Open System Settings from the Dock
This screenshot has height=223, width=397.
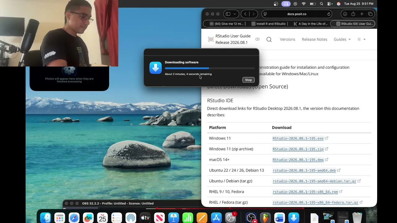point(231,218)
